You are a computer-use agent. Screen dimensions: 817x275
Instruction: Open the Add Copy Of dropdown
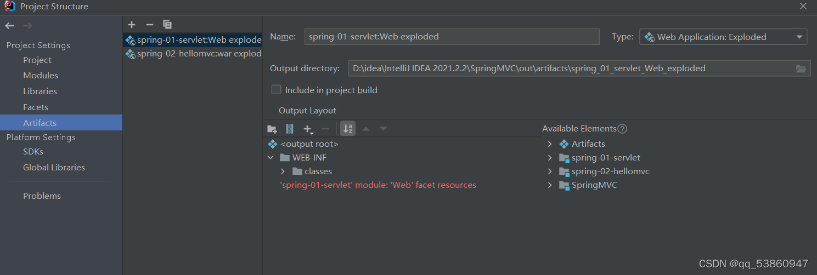308,129
